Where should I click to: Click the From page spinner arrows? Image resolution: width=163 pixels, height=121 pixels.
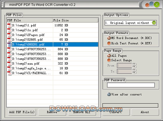point(134,66)
